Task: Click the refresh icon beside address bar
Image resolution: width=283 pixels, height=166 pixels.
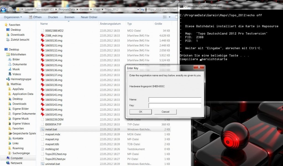Action: [x=143, y=10]
